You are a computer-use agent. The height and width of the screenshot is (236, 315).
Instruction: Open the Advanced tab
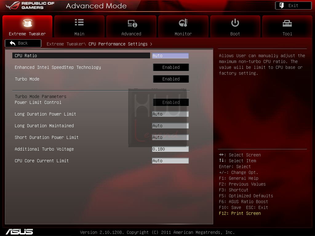pyautogui.click(x=131, y=26)
